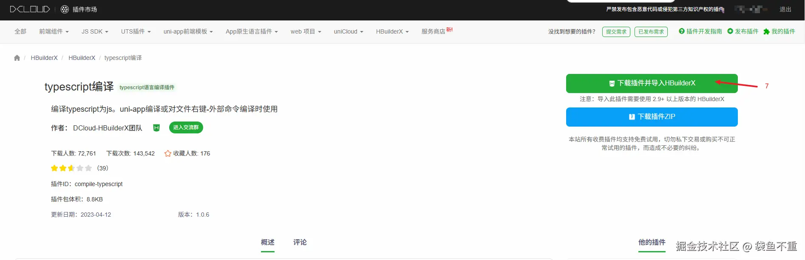This screenshot has height=260, width=805.
Task: Click second HBuilderX breadcrumb link
Action: [82, 58]
